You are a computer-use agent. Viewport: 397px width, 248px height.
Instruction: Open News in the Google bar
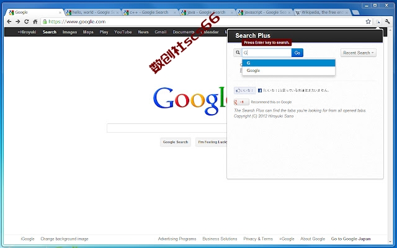[143, 32]
